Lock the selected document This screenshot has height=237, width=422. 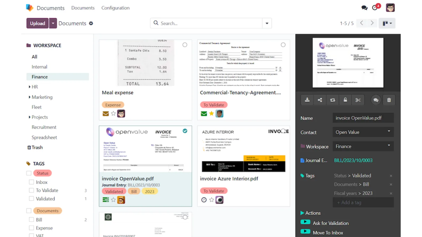345,100
